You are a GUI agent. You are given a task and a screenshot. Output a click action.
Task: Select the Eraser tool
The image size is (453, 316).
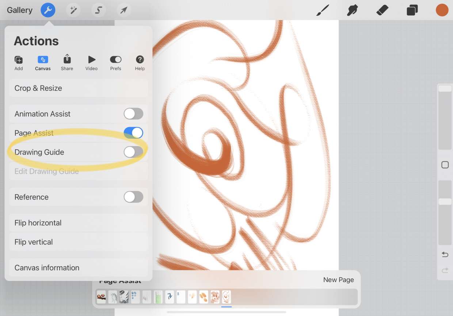tap(382, 10)
